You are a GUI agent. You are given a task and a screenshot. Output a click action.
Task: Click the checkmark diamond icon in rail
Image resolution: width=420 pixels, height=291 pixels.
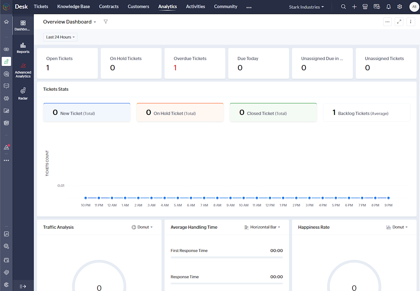(x=6, y=272)
